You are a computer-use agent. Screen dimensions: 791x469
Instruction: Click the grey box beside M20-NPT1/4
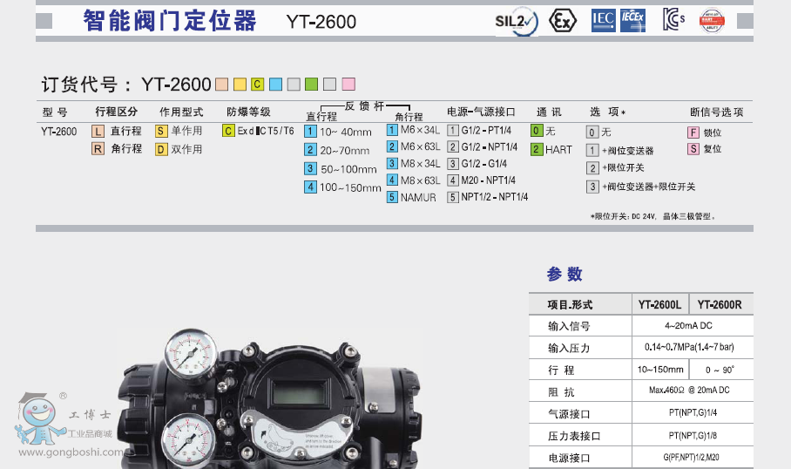coord(453,180)
